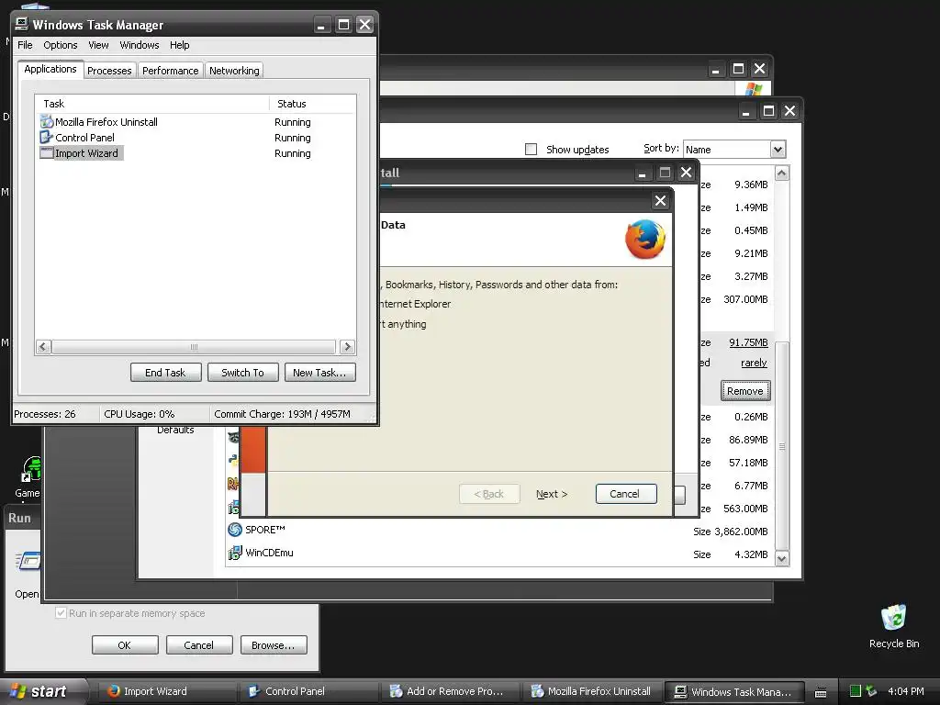Click Cancel in the Run dialog
Screen dimensions: 940x705
pos(199,645)
